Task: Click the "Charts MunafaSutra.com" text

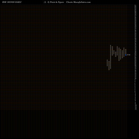Action: [x=78, y=2]
